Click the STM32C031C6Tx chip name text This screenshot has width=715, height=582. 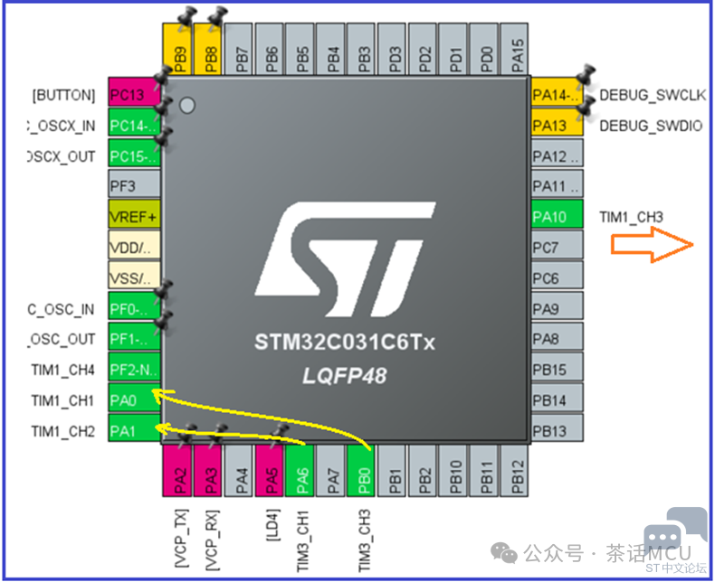(x=345, y=342)
